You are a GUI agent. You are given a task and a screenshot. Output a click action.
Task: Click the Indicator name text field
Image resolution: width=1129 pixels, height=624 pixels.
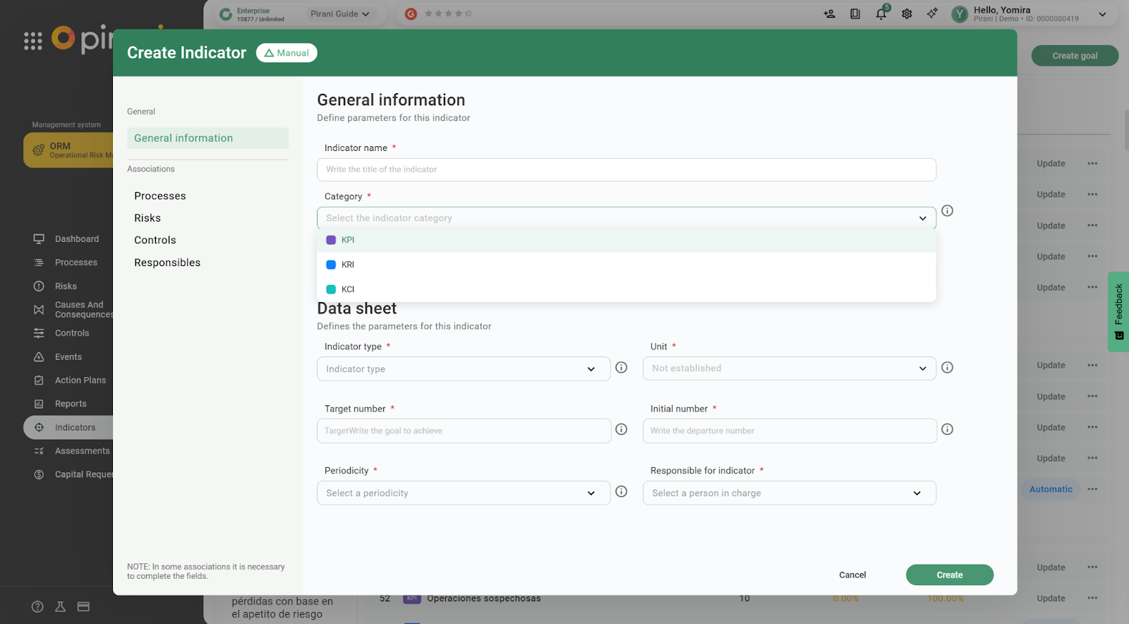click(626, 170)
